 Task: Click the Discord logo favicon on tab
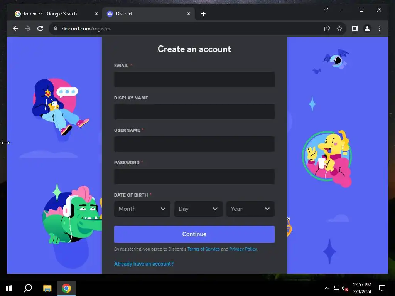coord(110,14)
